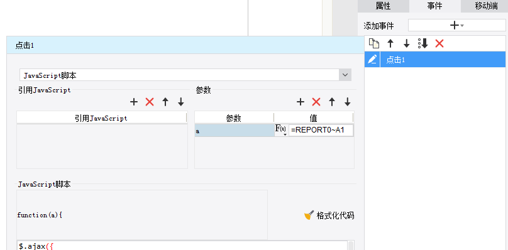Click the 点击1 dialog title bar

point(185,45)
